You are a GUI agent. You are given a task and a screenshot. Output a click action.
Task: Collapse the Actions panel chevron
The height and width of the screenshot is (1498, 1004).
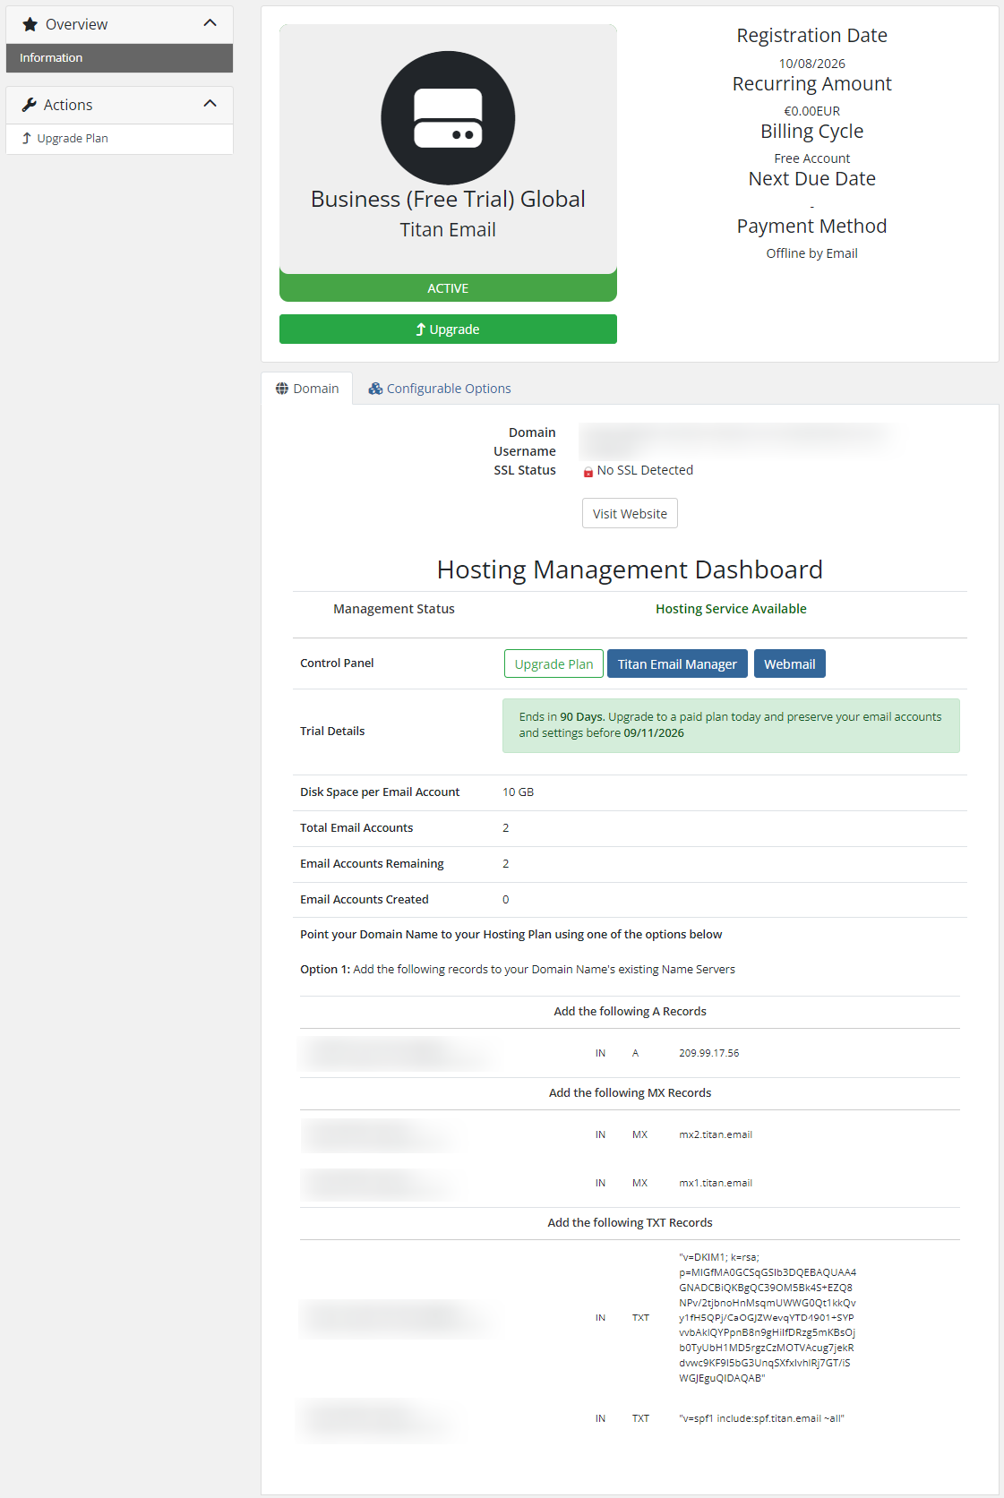click(210, 104)
